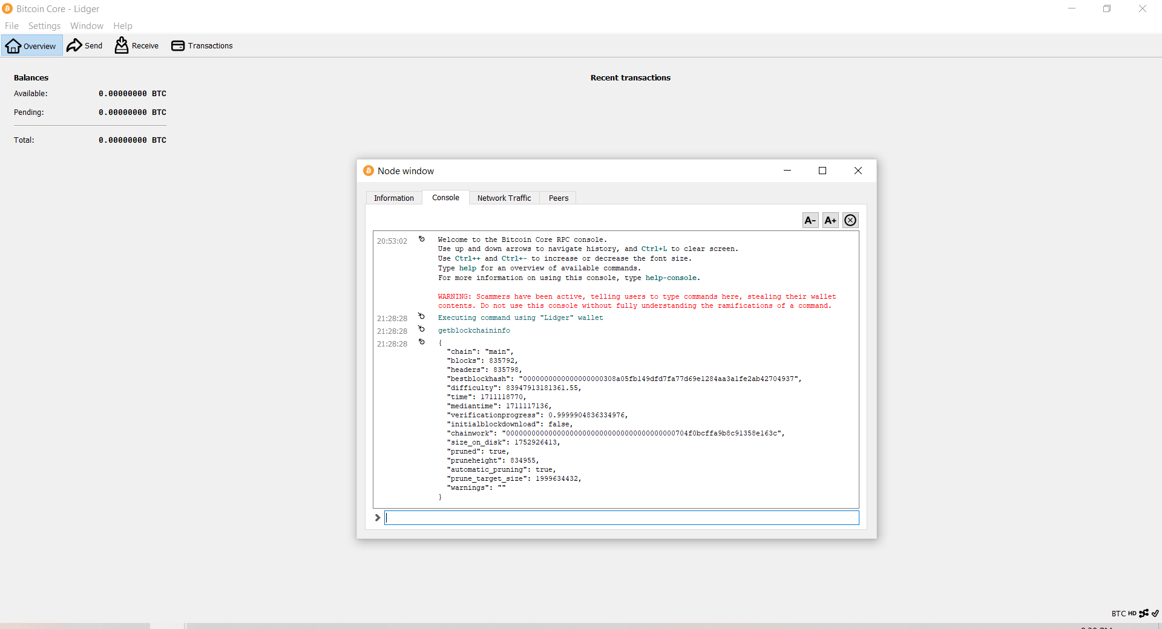Viewport: 1162px width, 629px height.
Task: Click the 20:53:02 timestamp in console
Action: tap(392, 241)
